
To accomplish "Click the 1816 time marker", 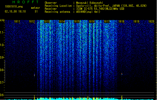I will pyautogui.click(x=92, y=21).
